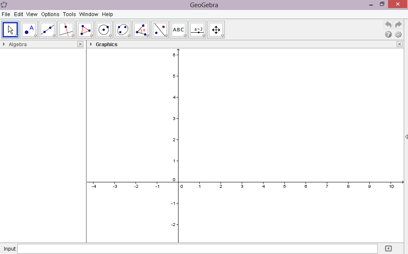Screen dimensions: 408x254
Task: Click the y-axis label -2
Action: [x=173, y=225]
